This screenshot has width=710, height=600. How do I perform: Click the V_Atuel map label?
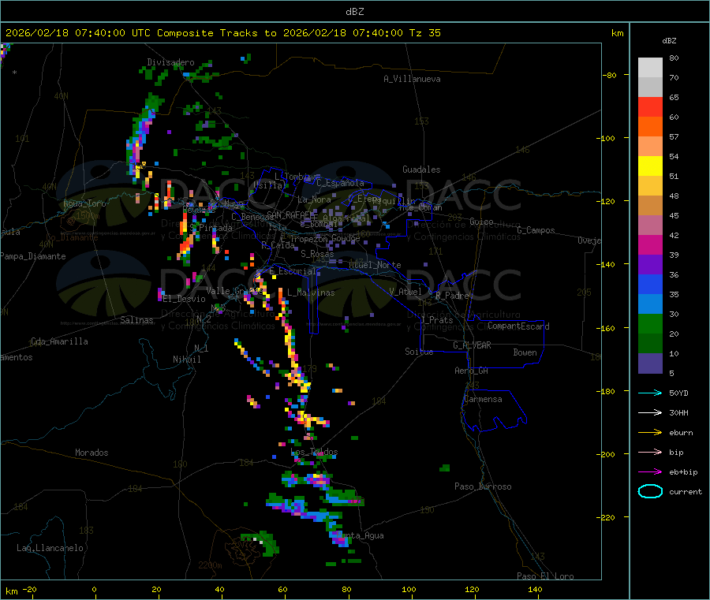[405, 292]
